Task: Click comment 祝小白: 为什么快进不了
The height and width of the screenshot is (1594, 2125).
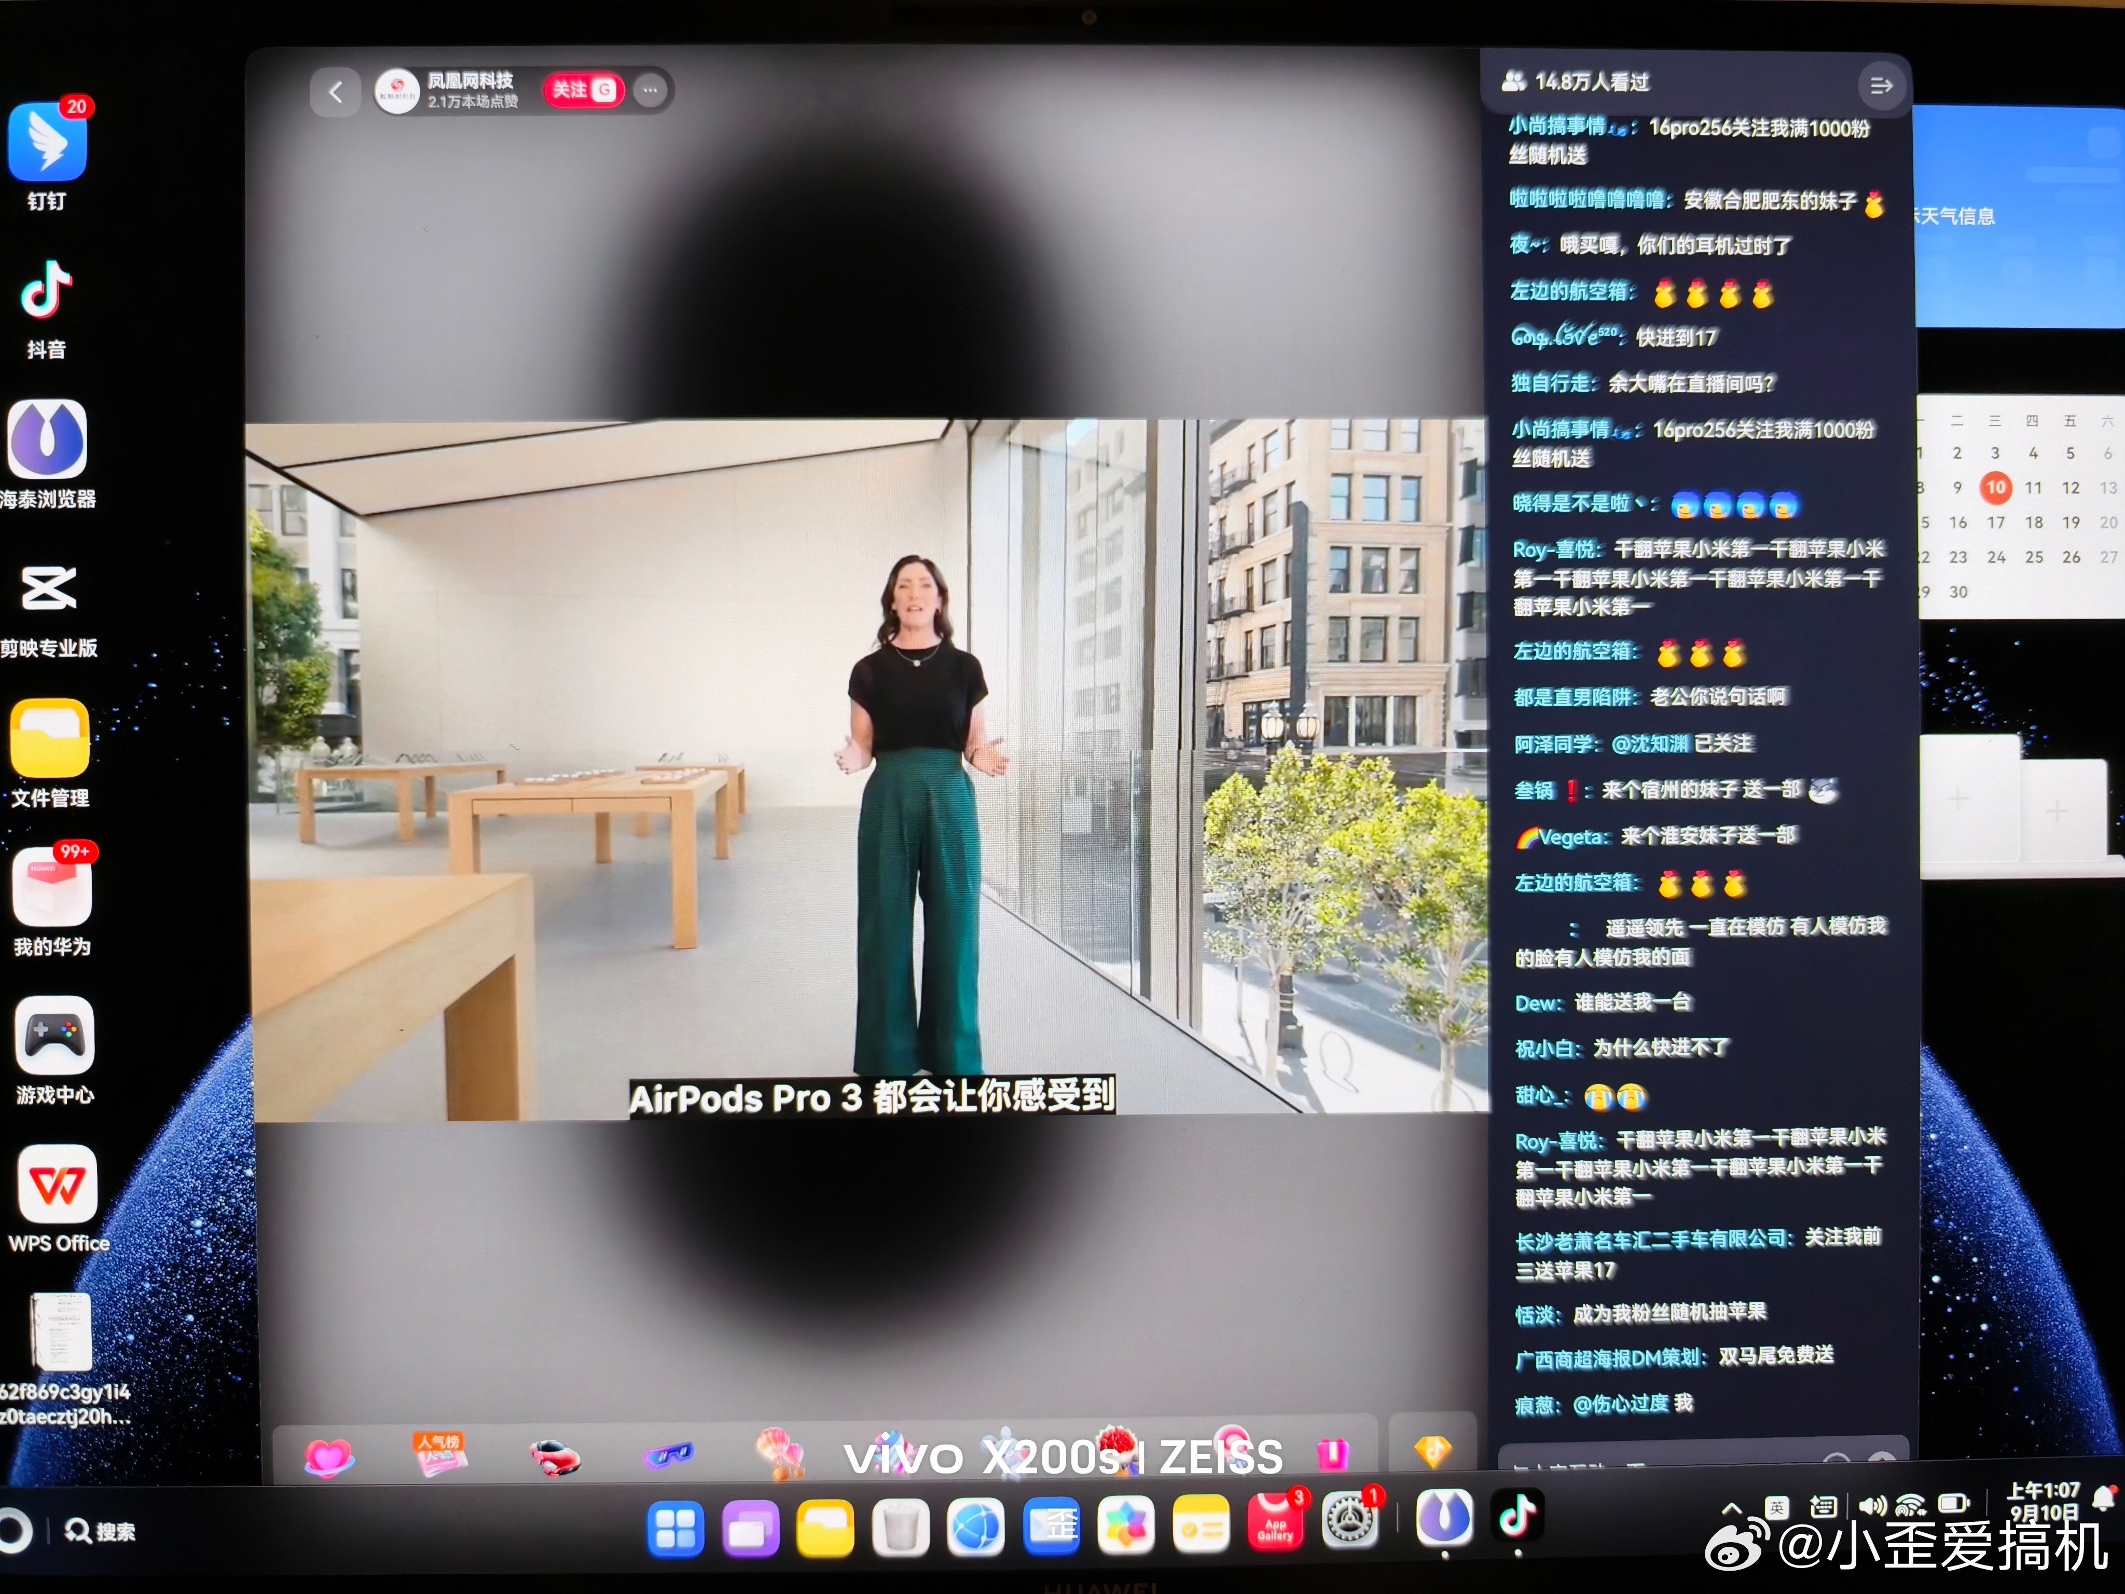Action: point(1622,1047)
